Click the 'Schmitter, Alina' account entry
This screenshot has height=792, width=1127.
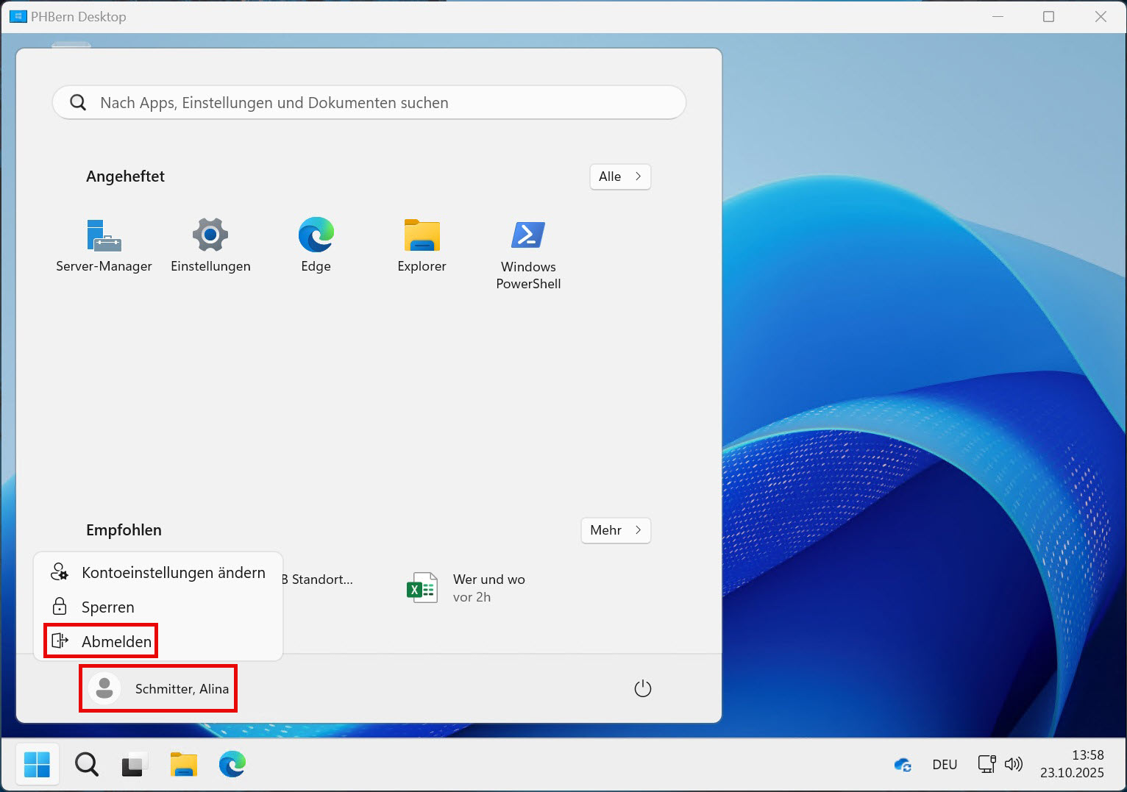(157, 688)
